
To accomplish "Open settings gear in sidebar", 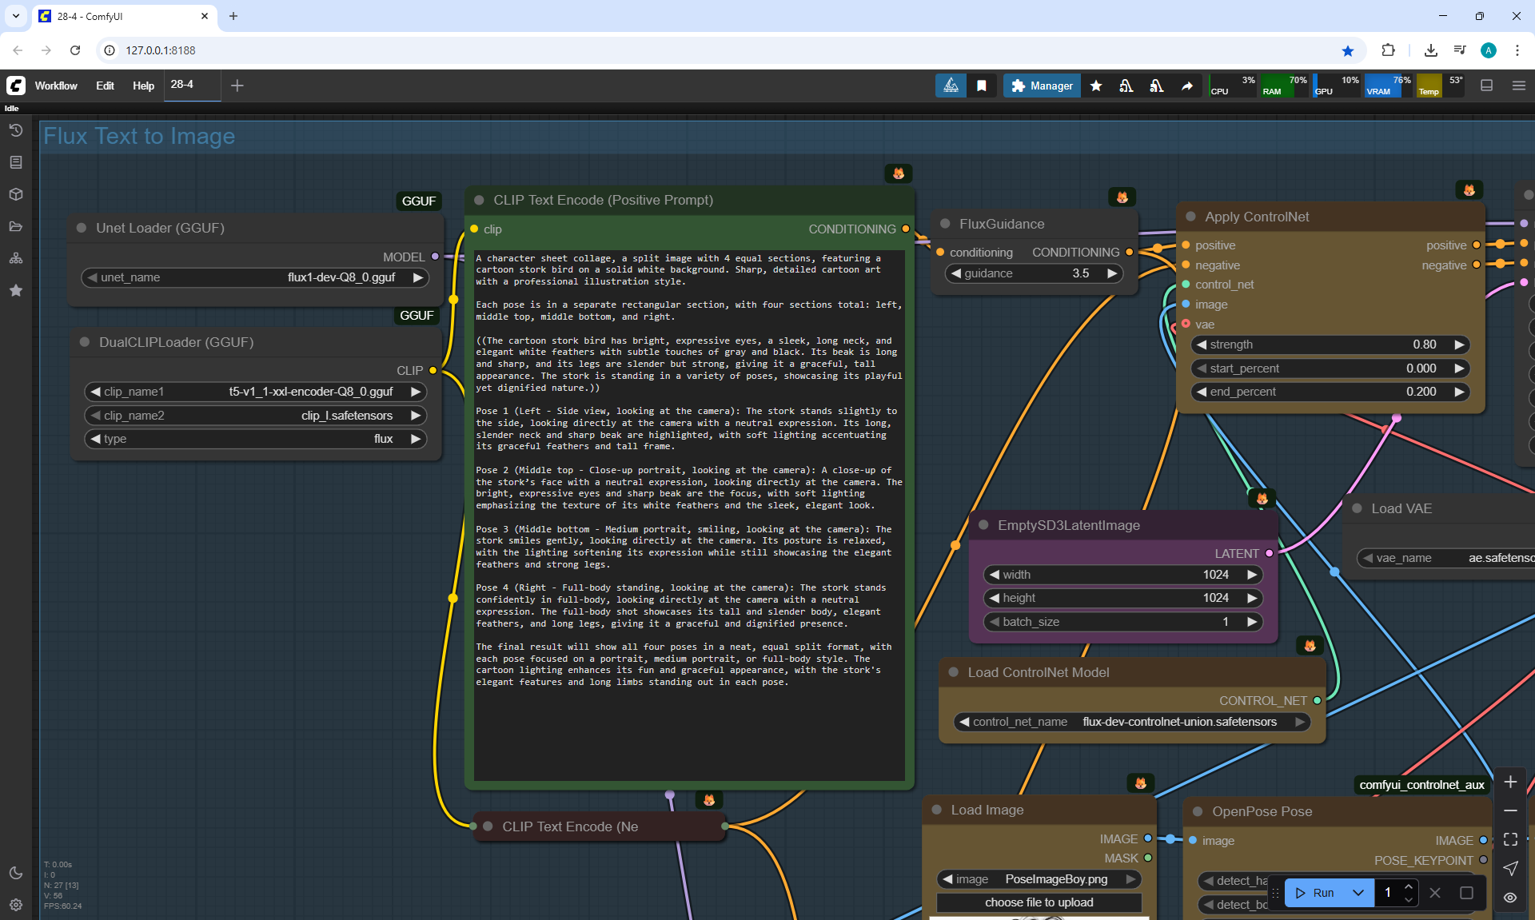I will click(15, 905).
